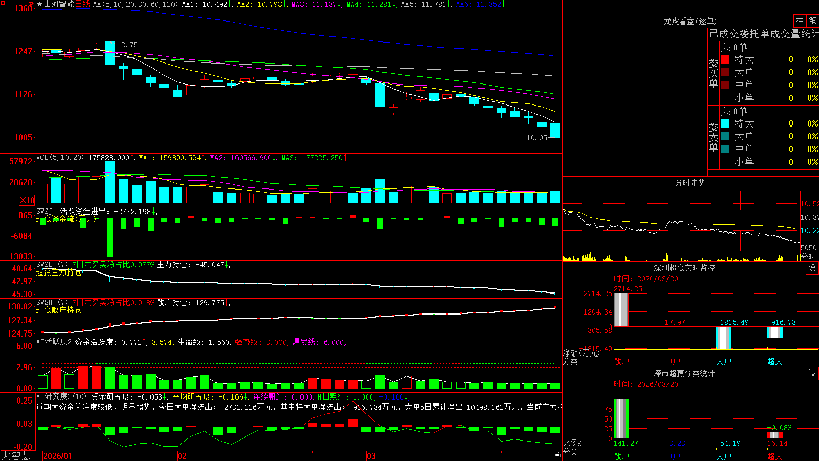Image resolution: width=819 pixels, height=461 pixels.
Task: Click the 日线 period label
Action: click(82, 4)
